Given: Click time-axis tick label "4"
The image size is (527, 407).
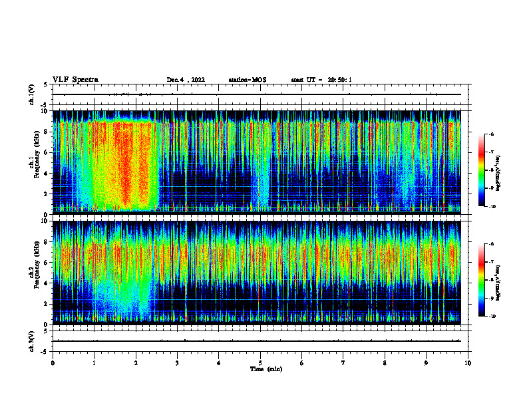Looking at the screenshot, I should coord(219,363).
